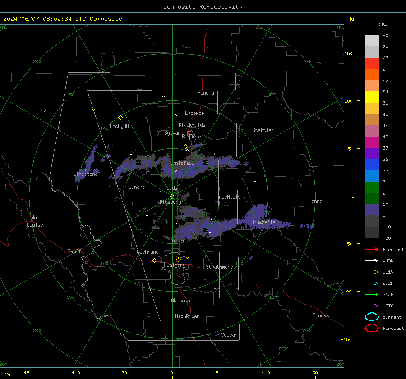Click the Sundre label
Image resolution: width=406 pixels, height=379 pixels.
click(137, 187)
